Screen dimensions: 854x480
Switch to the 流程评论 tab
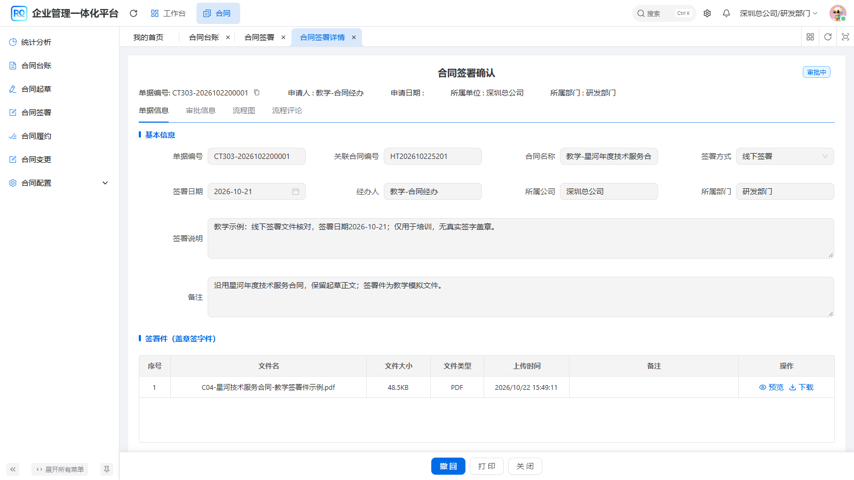287,110
